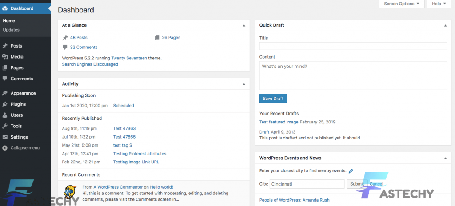Open the Test 47665 post link
Viewport: 455px width, 206px height.
(x=124, y=137)
